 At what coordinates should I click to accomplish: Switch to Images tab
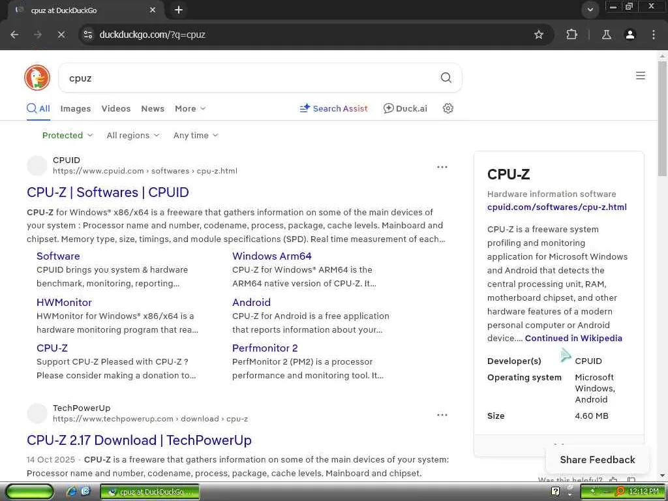tap(76, 108)
